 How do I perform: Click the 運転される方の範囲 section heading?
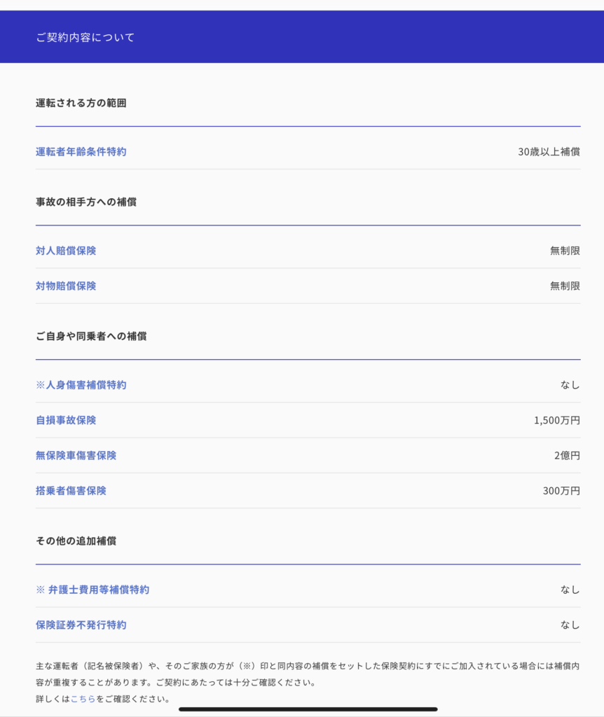tap(81, 103)
